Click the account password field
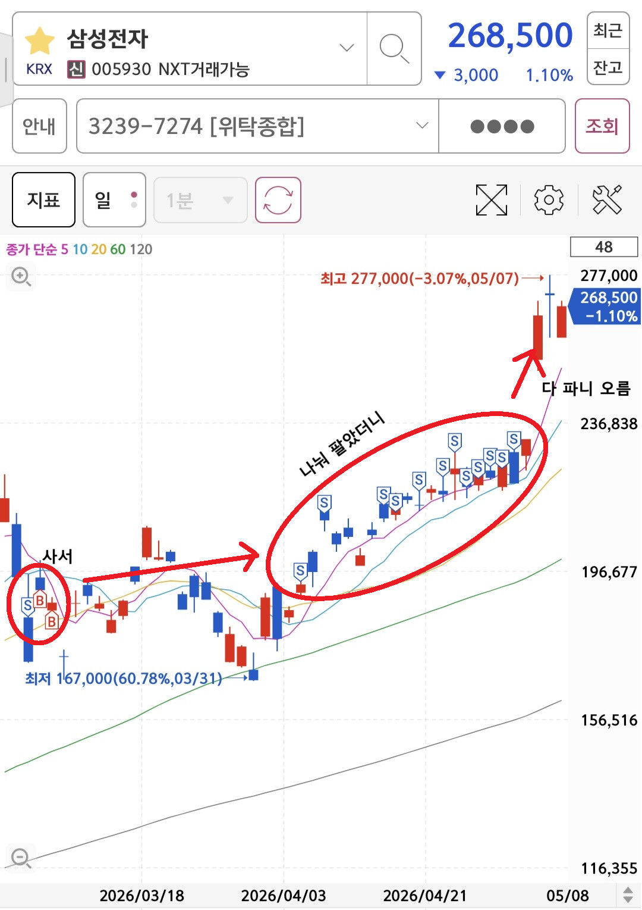 [x=502, y=126]
